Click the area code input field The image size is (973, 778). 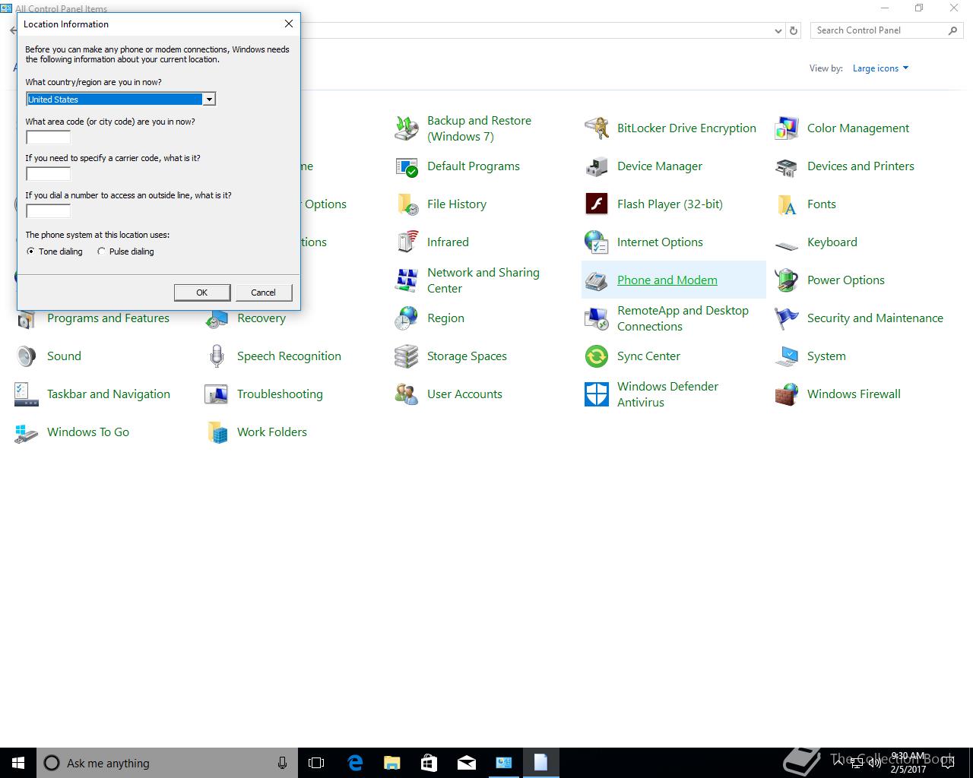(x=48, y=138)
